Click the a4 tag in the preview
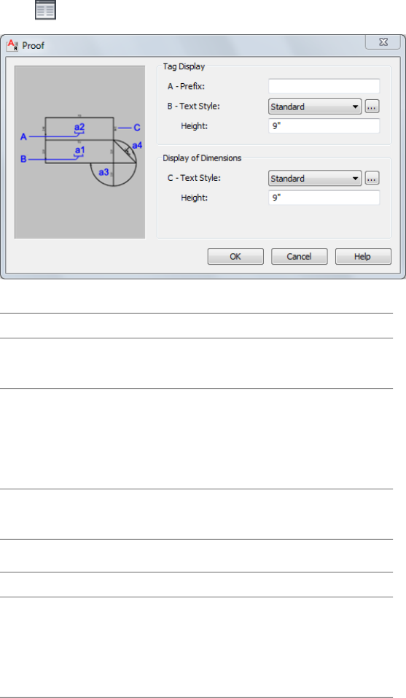 coord(137,145)
